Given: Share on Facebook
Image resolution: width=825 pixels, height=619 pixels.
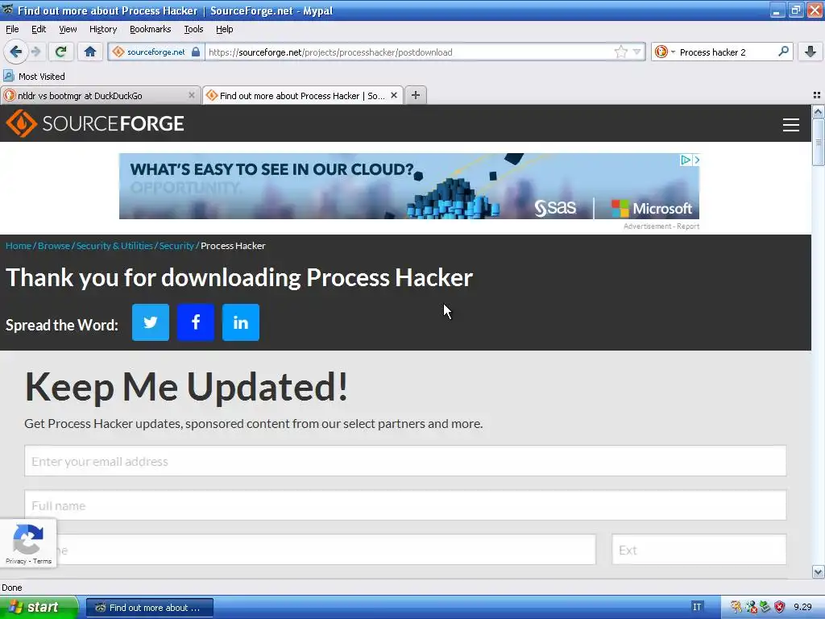Looking at the screenshot, I should 196,322.
